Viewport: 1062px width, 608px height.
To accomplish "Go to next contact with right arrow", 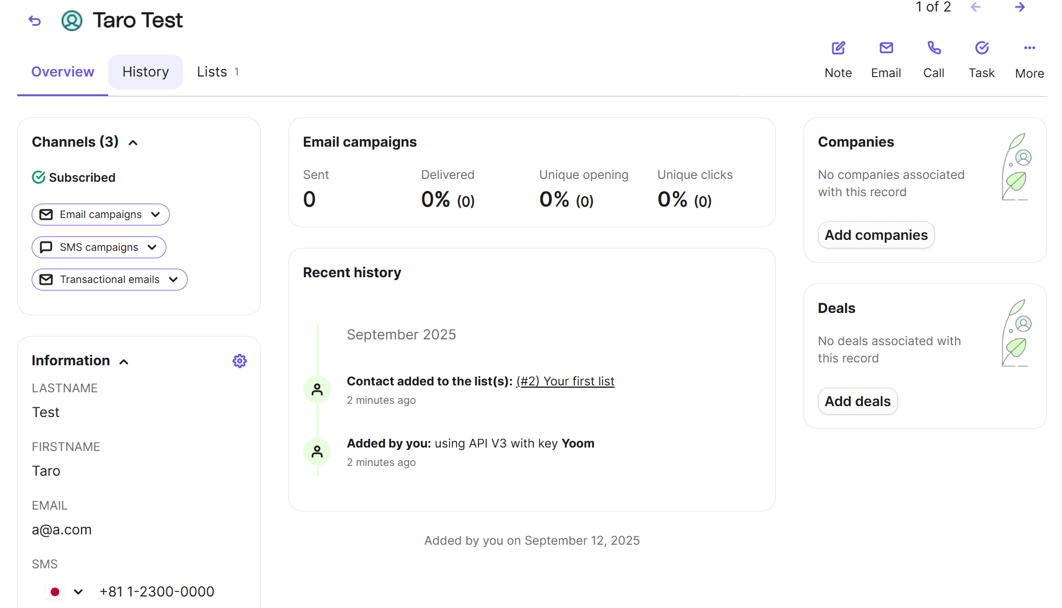I will click(x=1019, y=7).
